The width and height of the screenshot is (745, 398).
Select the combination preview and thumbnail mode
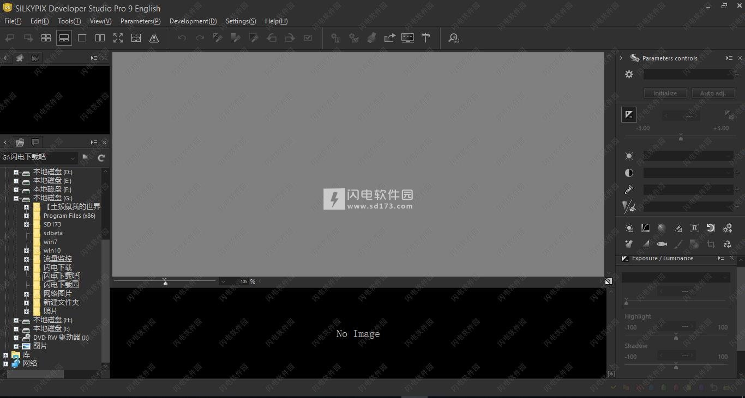pos(64,38)
